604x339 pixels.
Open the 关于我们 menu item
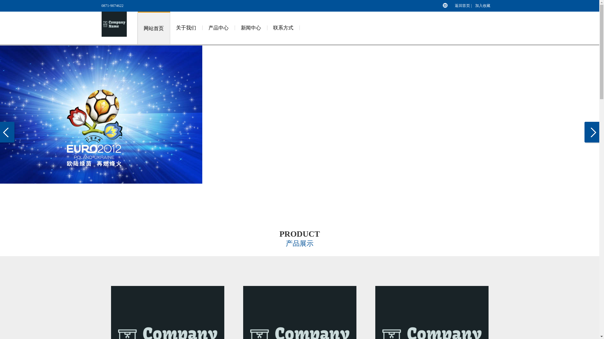click(x=186, y=28)
